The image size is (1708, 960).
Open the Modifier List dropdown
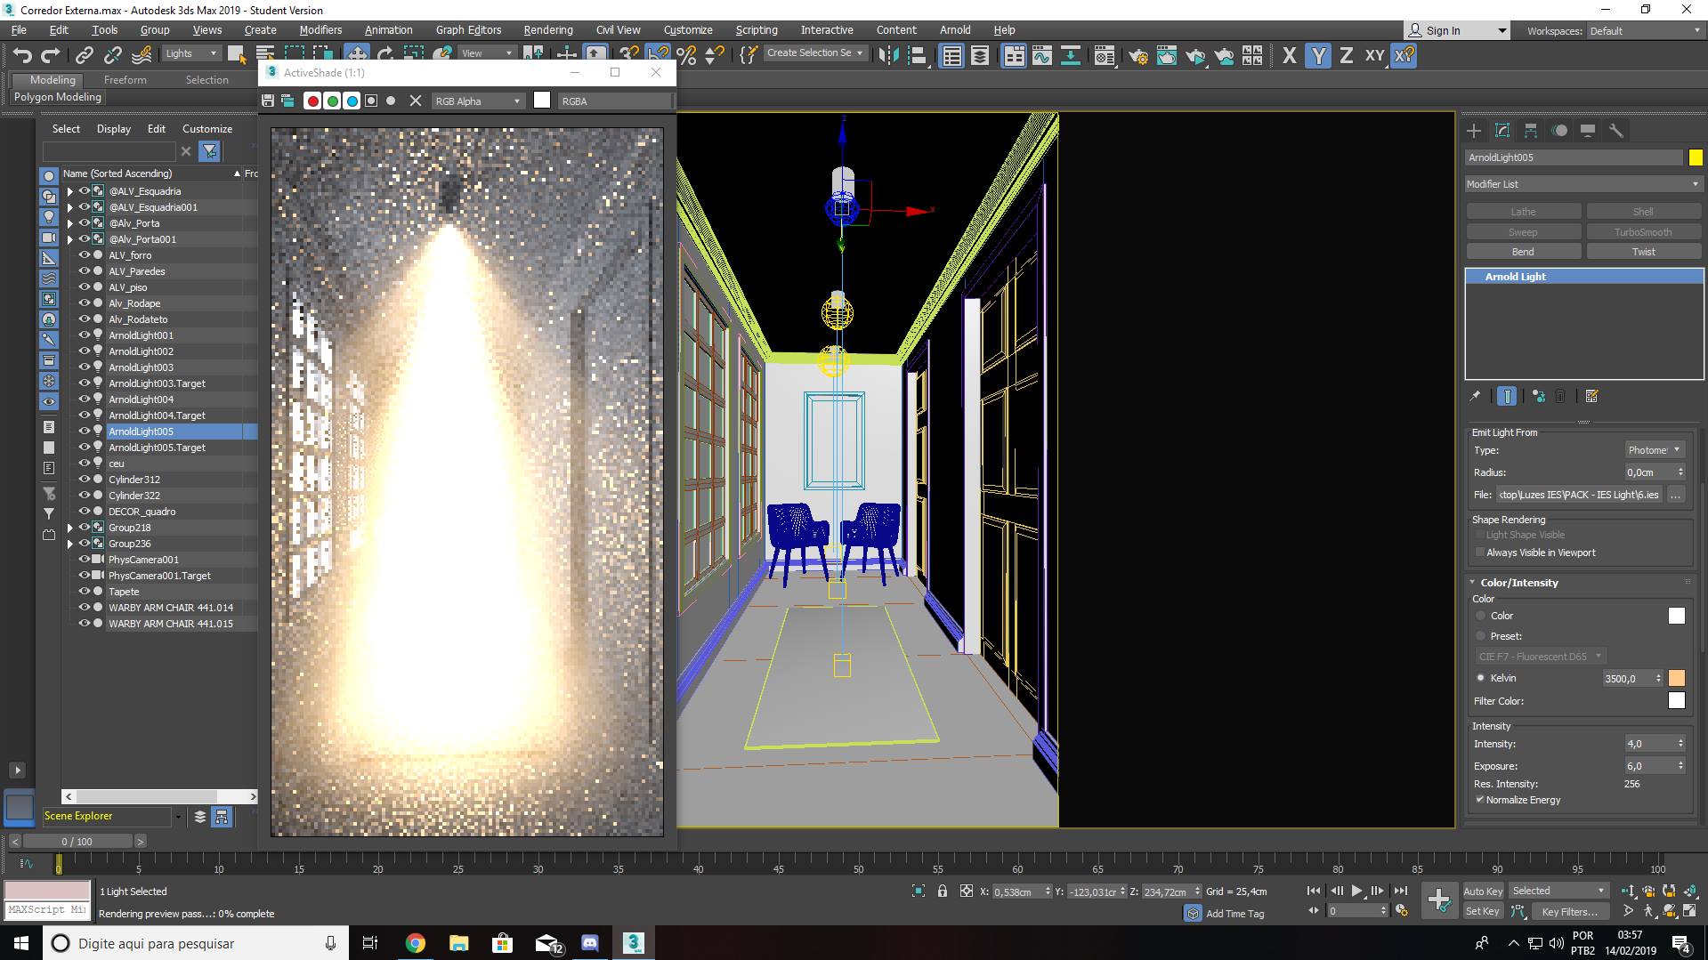[1583, 184]
